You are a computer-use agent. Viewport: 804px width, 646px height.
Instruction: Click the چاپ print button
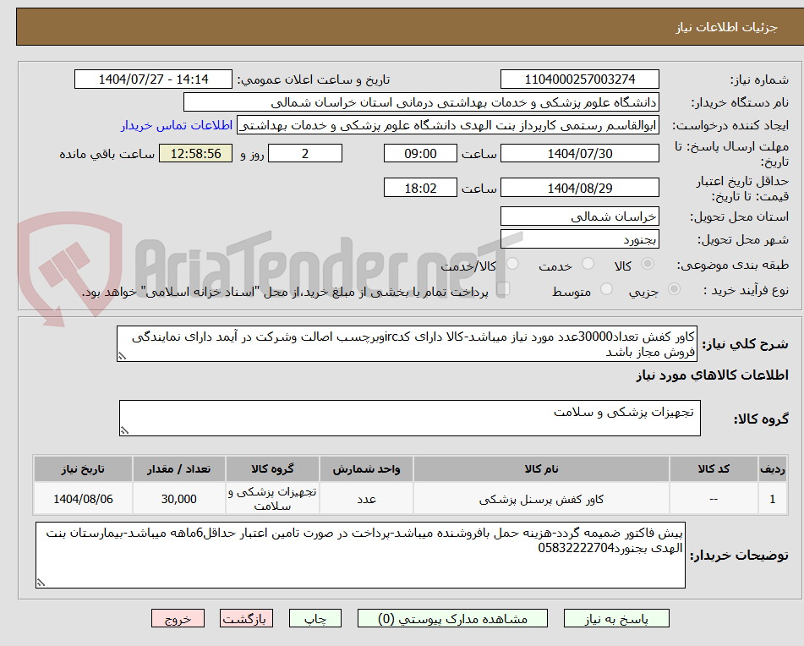pos(314,618)
